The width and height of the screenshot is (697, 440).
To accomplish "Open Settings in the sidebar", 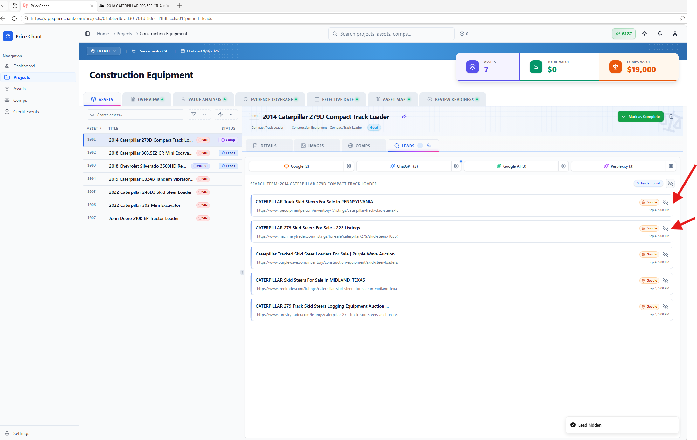I will [x=21, y=433].
